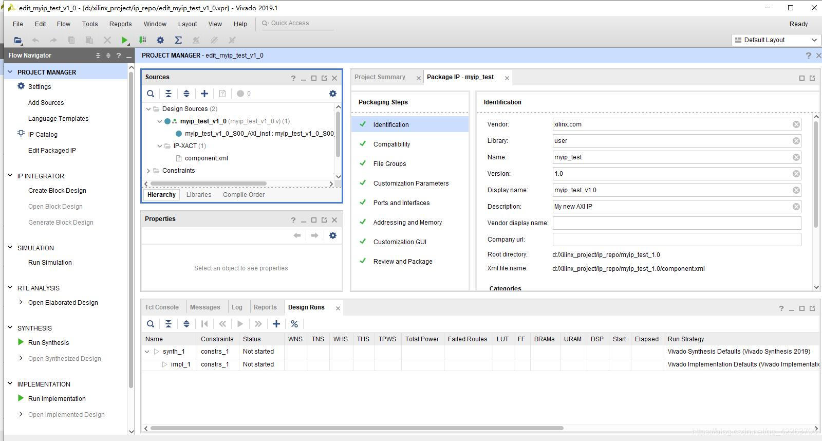Expand the Constraints tree node
Viewport: 822px width, 441px height.
point(148,171)
